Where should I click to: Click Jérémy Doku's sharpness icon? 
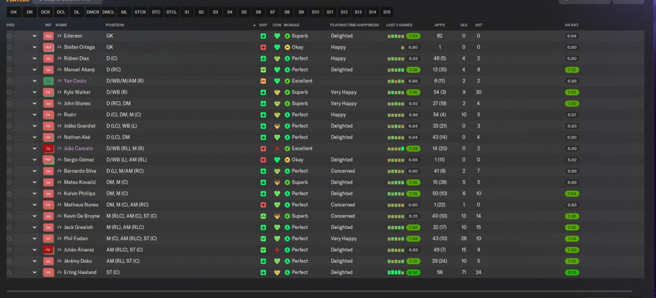coord(263,261)
